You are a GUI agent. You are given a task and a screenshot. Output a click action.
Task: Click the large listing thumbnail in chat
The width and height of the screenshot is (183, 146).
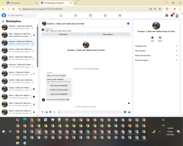coord(86,45)
